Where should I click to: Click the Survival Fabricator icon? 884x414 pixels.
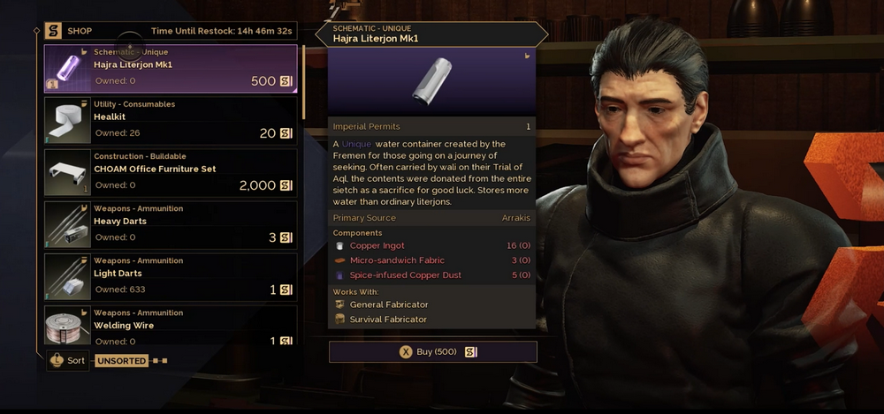(339, 319)
